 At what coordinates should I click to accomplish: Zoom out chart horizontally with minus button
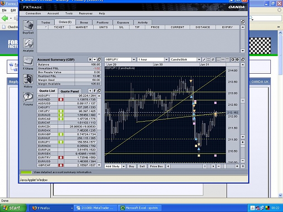click(x=219, y=166)
